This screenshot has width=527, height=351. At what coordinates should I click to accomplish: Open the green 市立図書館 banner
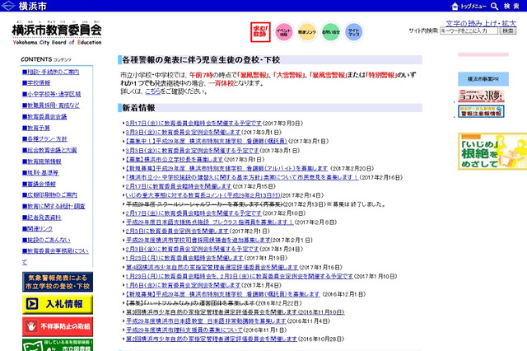(x=58, y=345)
